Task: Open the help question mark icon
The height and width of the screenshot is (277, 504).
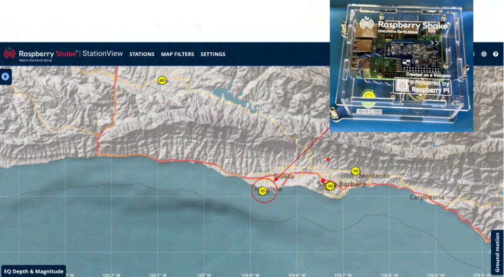Action: click(x=496, y=54)
